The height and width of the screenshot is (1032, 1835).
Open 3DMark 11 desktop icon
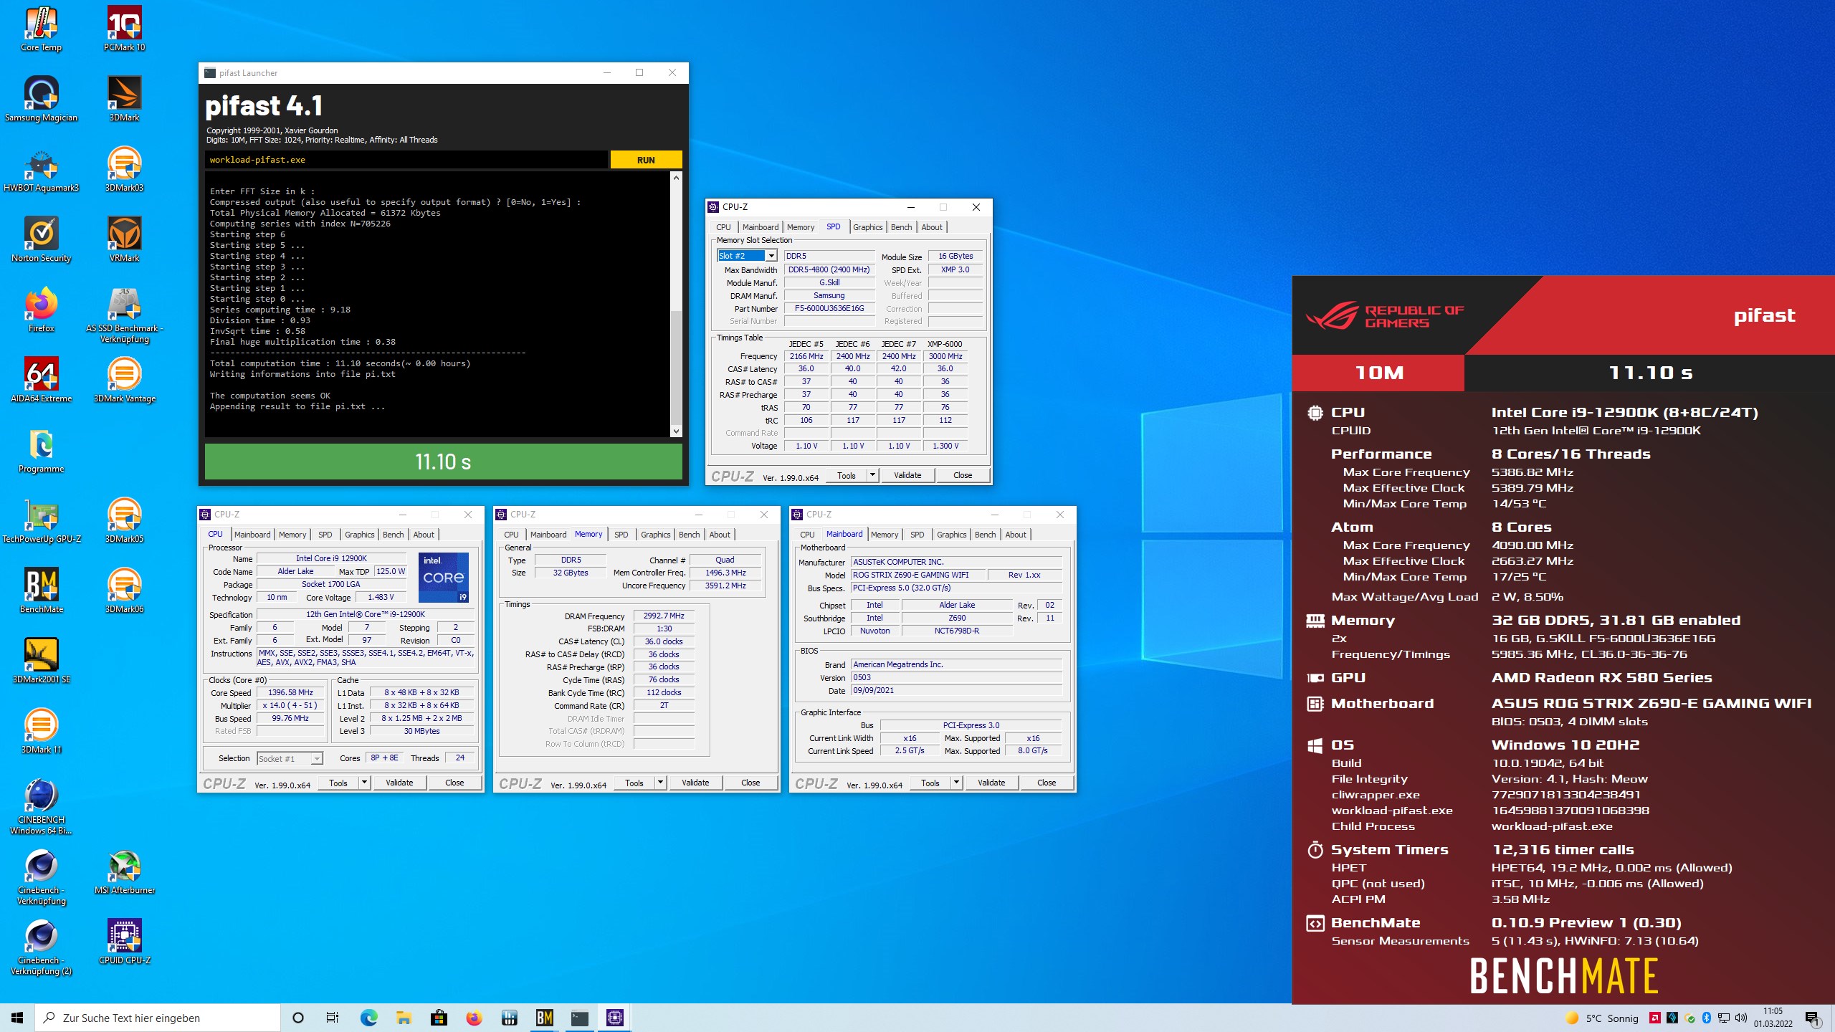41,731
